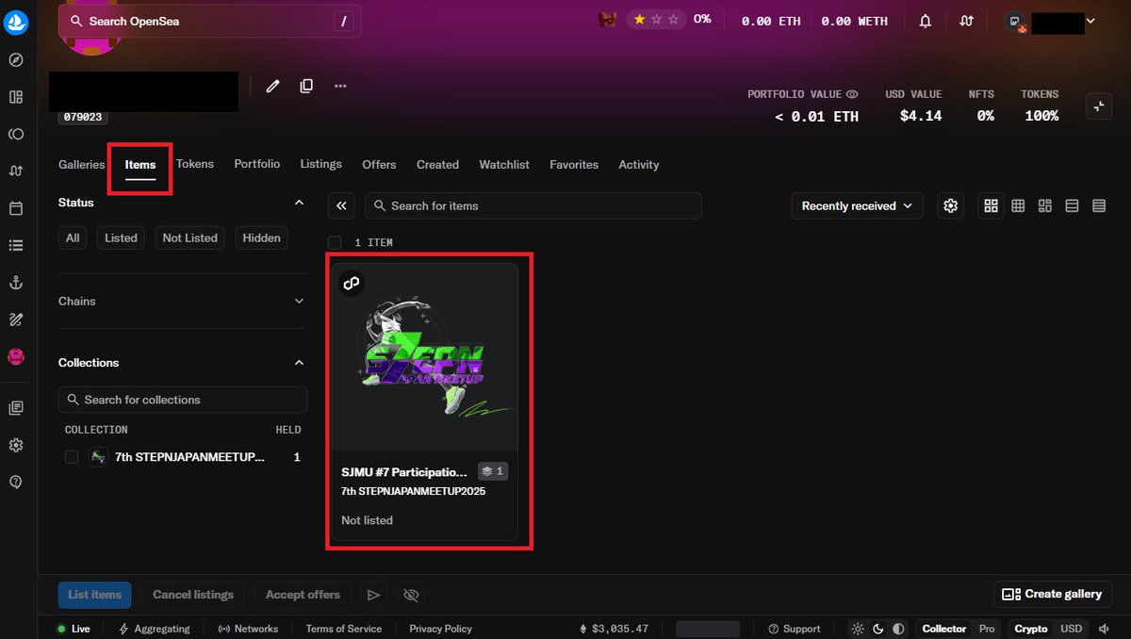The height and width of the screenshot is (639, 1131).
Task: Mute sound with speaker icon
Action: pos(1104,629)
